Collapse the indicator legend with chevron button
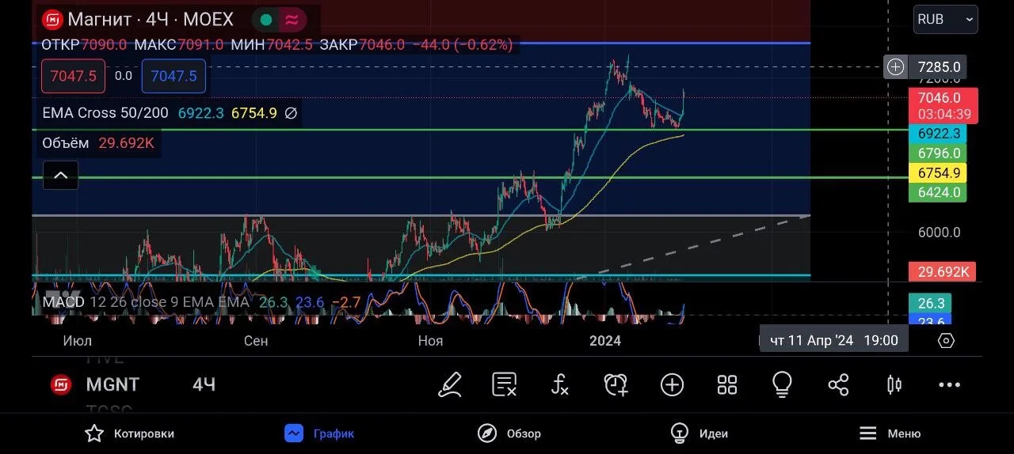 pos(61,176)
